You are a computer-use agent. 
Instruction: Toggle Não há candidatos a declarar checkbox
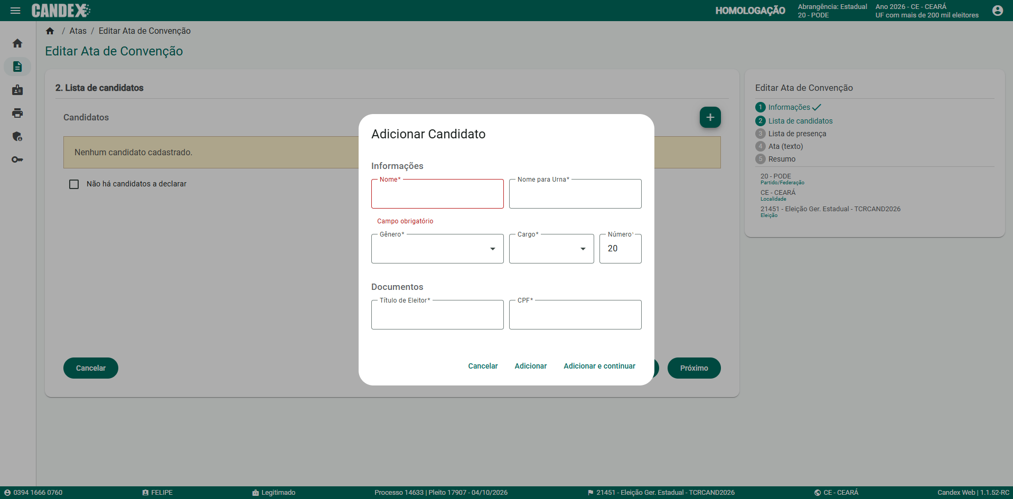pyautogui.click(x=74, y=184)
